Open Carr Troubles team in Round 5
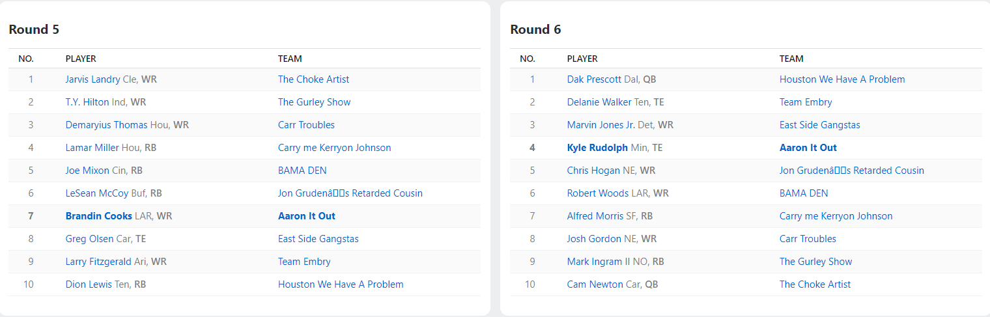The height and width of the screenshot is (317, 990). 306,125
